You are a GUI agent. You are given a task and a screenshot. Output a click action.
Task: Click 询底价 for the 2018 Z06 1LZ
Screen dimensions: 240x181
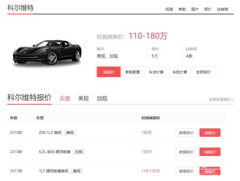click(x=210, y=133)
